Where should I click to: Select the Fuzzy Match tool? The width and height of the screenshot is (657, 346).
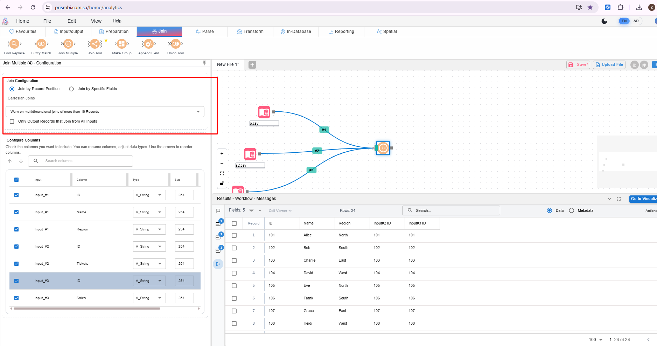(41, 44)
